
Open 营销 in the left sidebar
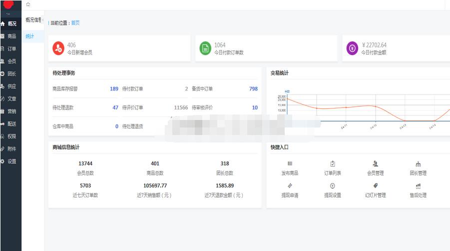click(10, 111)
